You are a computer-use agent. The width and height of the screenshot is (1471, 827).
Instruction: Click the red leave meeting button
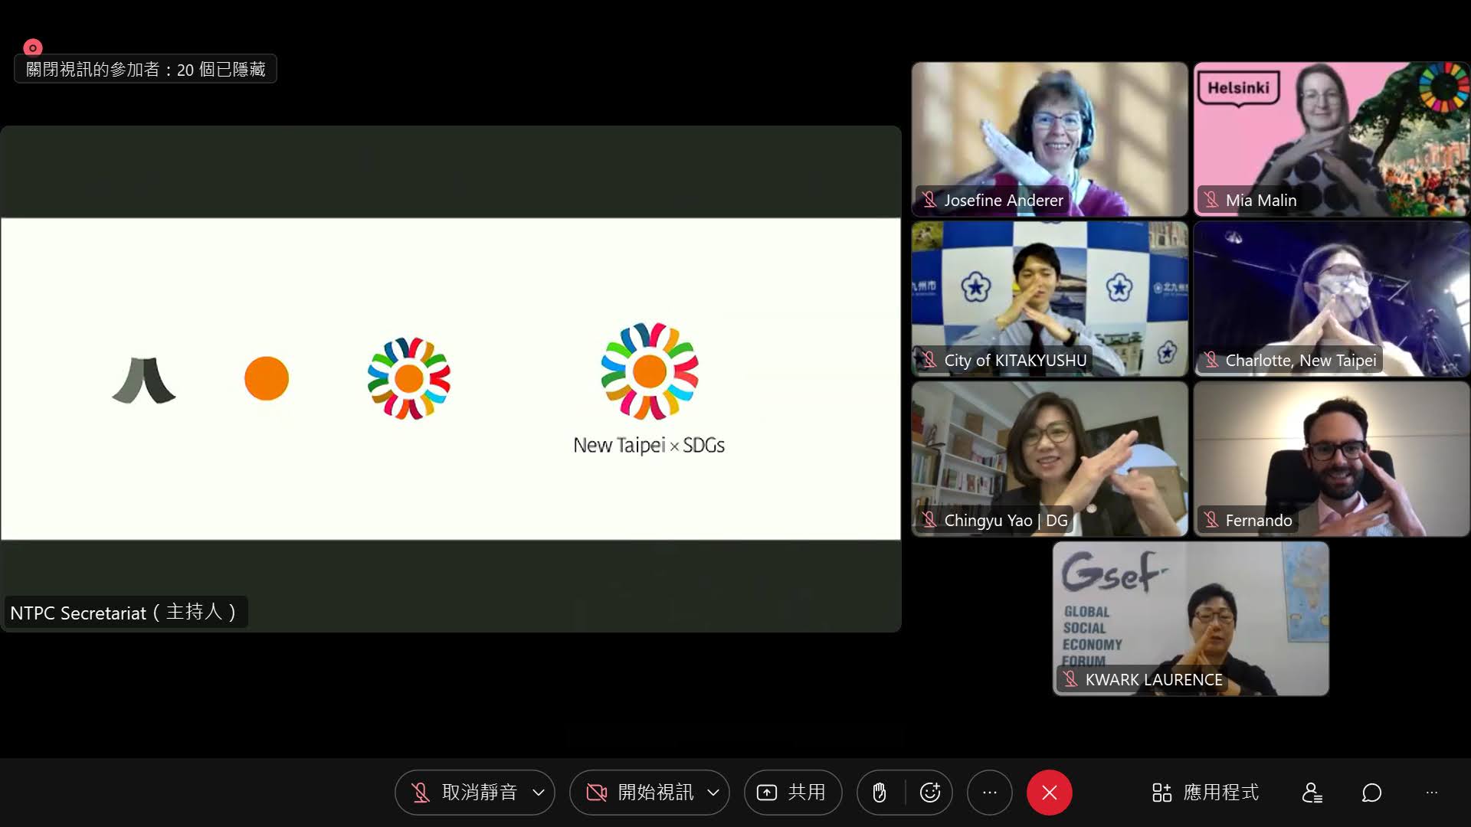1049,793
